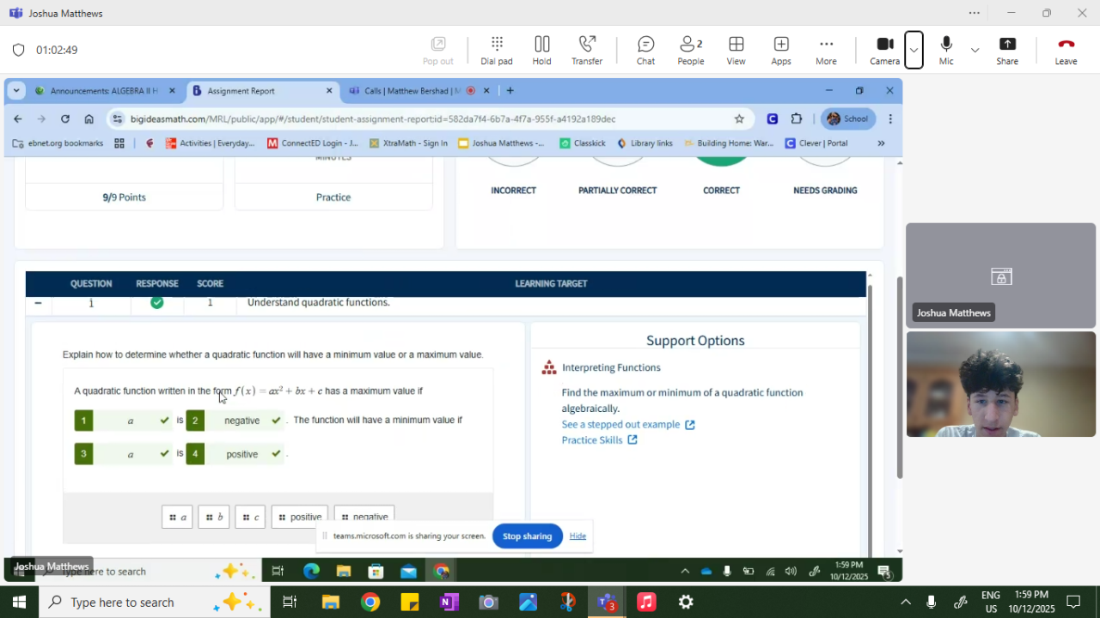Go to the Chrome home page

pos(89,118)
